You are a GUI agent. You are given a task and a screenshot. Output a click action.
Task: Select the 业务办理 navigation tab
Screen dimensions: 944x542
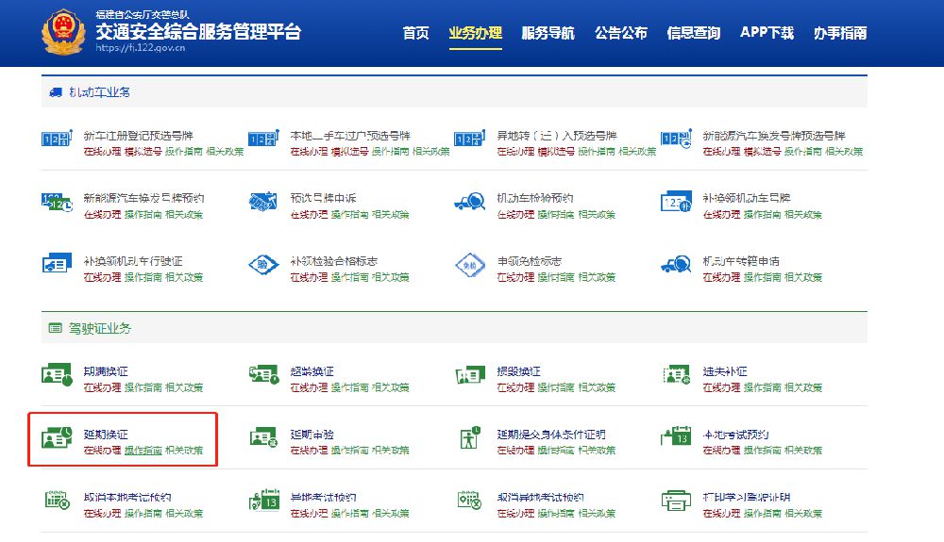click(476, 32)
